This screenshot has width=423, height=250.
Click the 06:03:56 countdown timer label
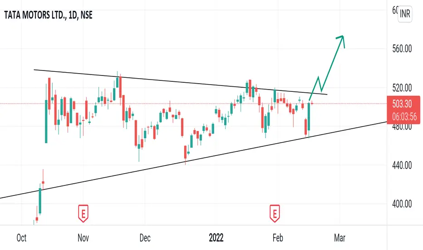click(x=404, y=116)
